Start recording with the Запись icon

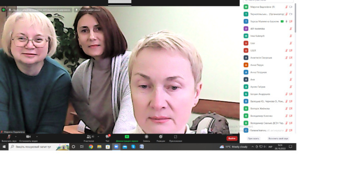(147, 137)
